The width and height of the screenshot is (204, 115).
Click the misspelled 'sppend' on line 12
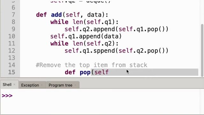click(104, 51)
